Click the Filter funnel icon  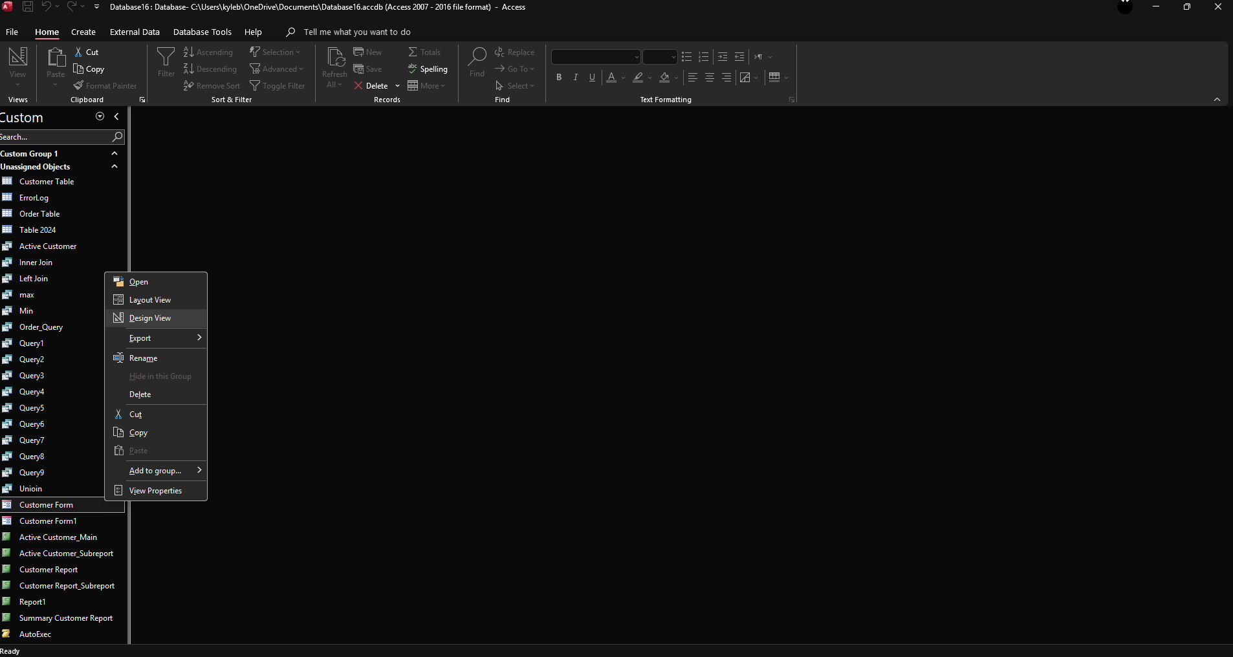tap(166, 57)
